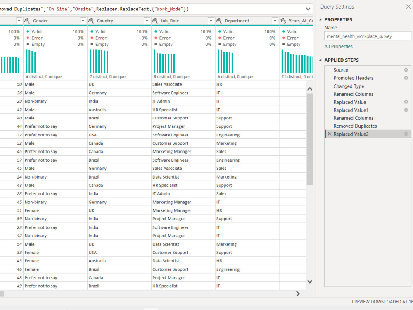Select 'Data Scientist' cell in the age 24 row

click(x=183, y=177)
